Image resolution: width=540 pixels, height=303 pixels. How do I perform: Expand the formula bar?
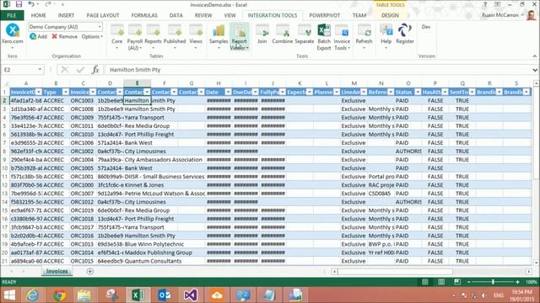535,70
